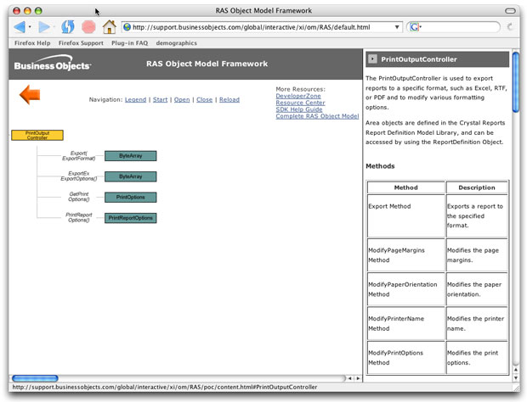The image size is (527, 402).
Task: Open the Plug-in FAQ bookmark
Action: (130, 43)
